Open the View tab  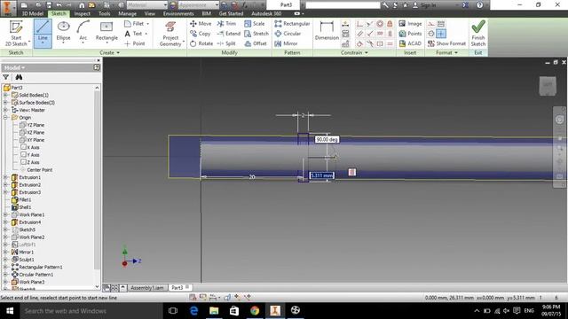[150, 13]
